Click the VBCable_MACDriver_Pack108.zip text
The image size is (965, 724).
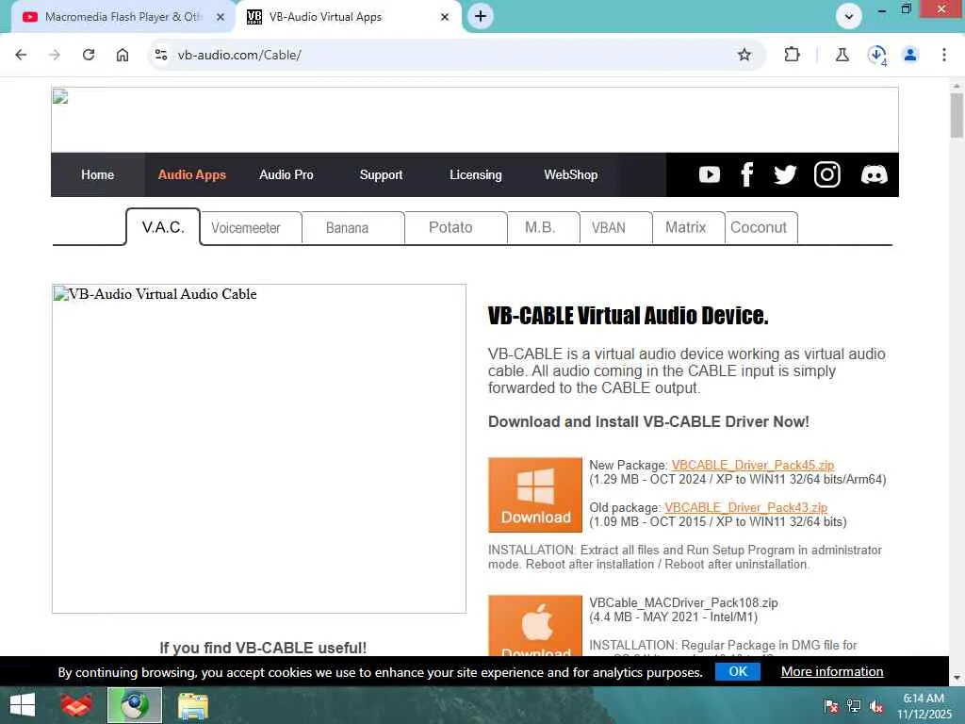(x=683, y=602)
